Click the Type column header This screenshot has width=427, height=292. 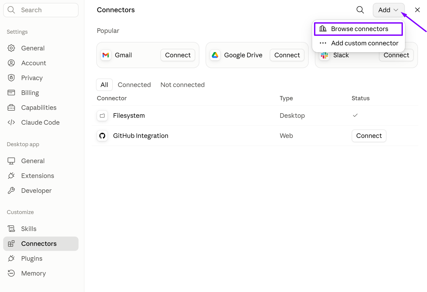click(x=286, y=98)
